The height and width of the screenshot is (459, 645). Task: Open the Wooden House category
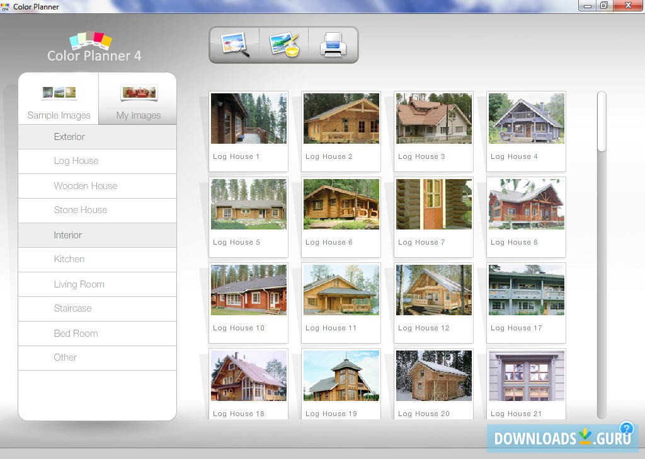pos(86,185)
